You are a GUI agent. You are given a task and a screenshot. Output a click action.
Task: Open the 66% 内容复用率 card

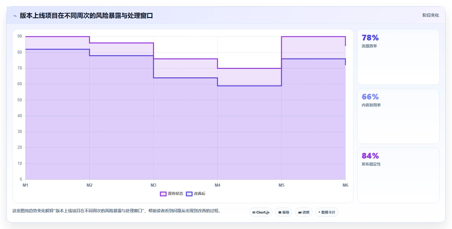point(398,116)
